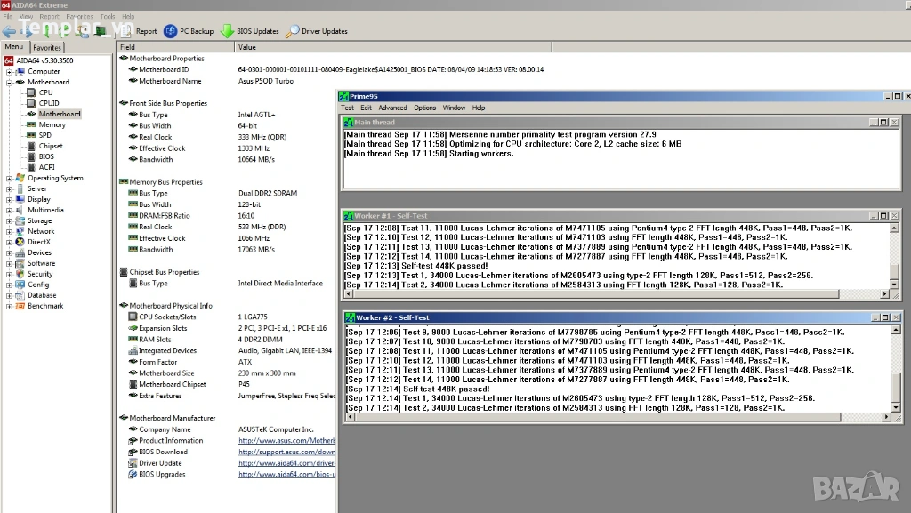Open the SPD page under Motherboard
Screen dimensions: 911x513
point(44,135)
